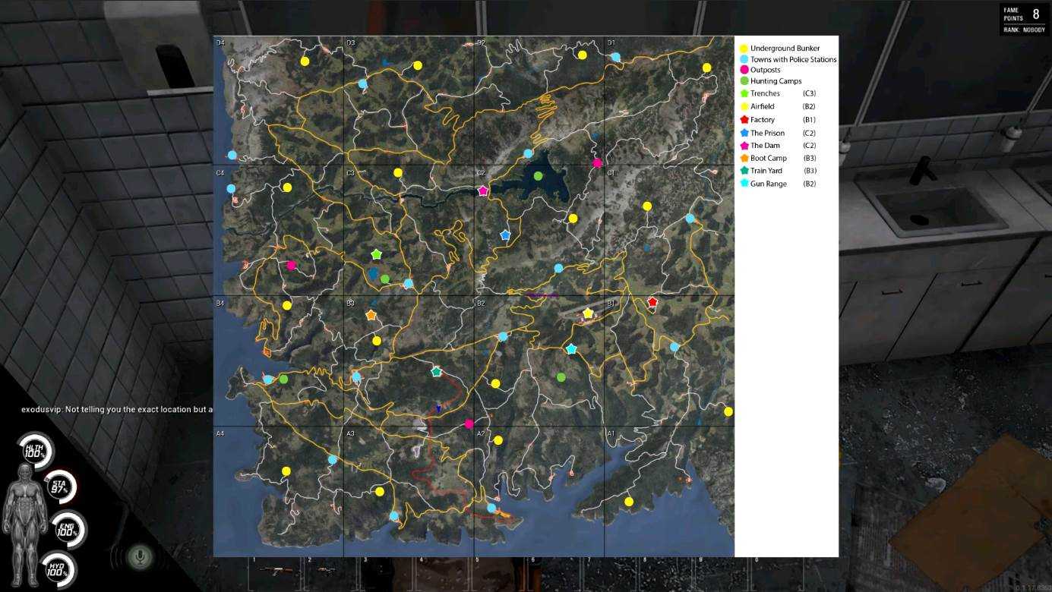Click the yellow bunker marker in sector C3
This screenshot has width=1052, height=592.
click(x=398, y=173)
